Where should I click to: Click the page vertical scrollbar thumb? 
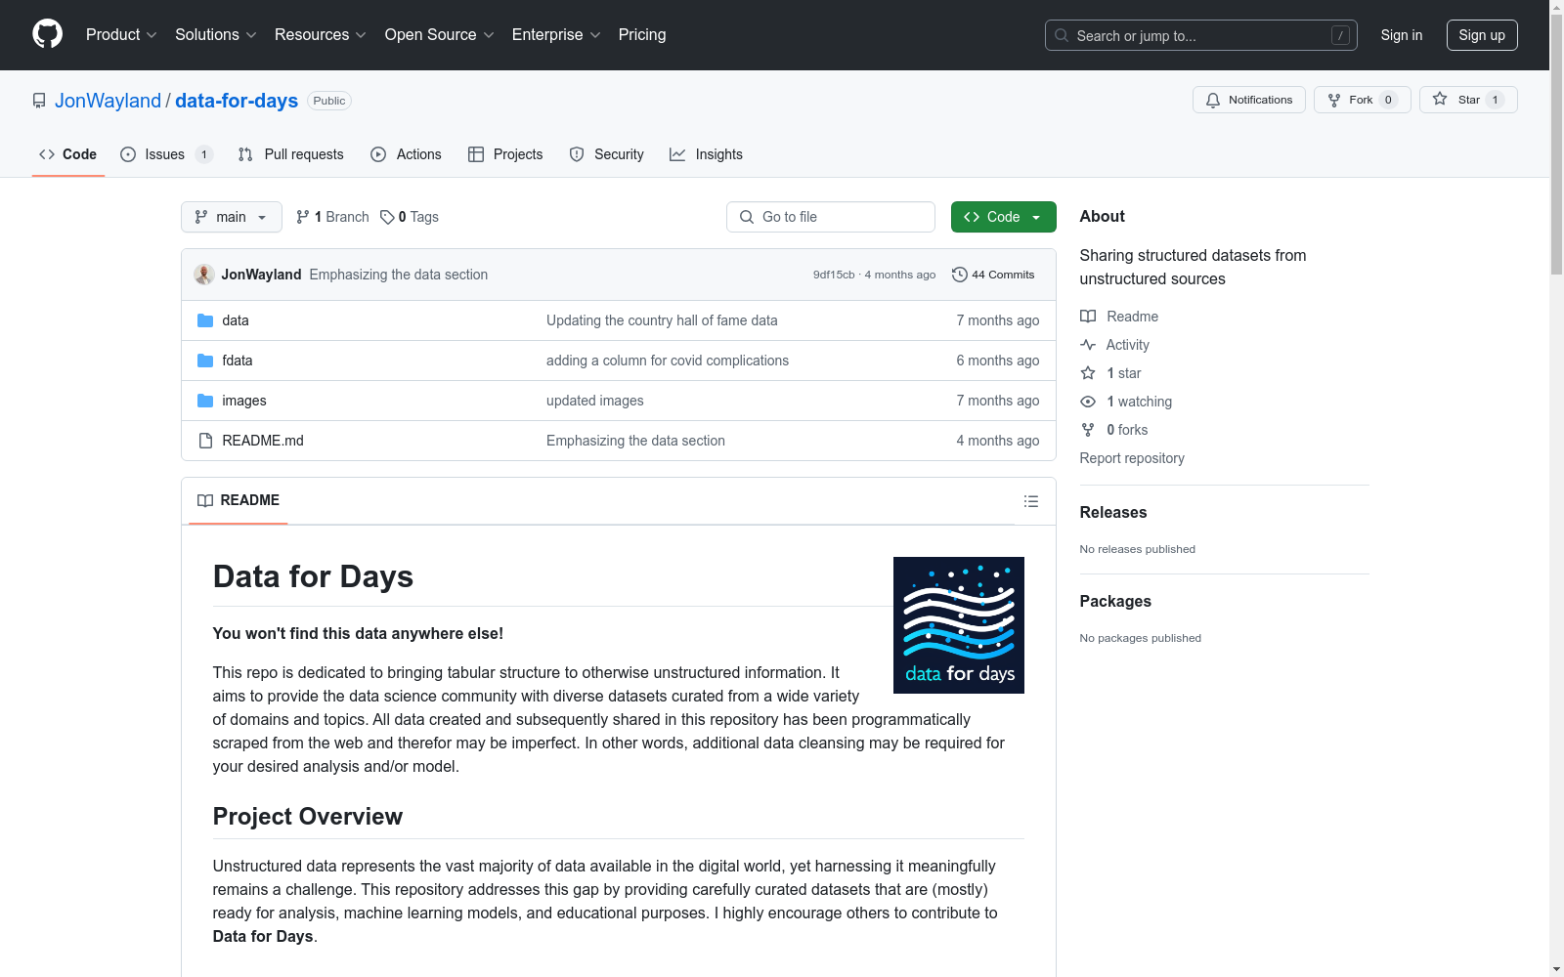point(1556,145)
